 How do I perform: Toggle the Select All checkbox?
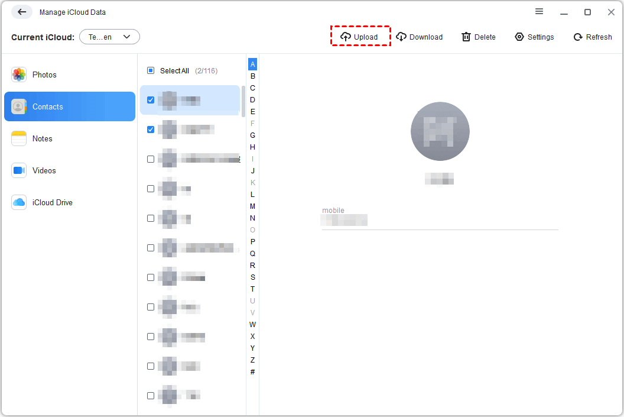click(x=151, y=70)
